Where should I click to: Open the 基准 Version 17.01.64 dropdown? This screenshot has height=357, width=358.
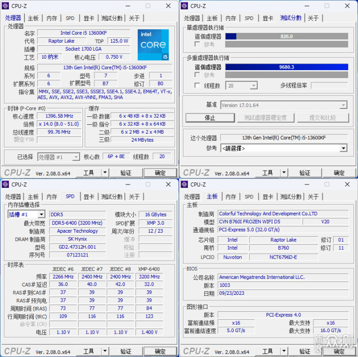pos(343,105)
